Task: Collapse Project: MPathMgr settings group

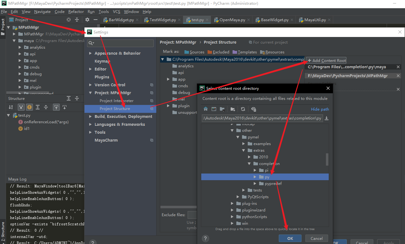Action: point(90,93)
